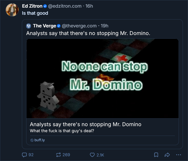Click the 16h post timestamp
Screen dimensions: 188x161
(x=89, y=6)
